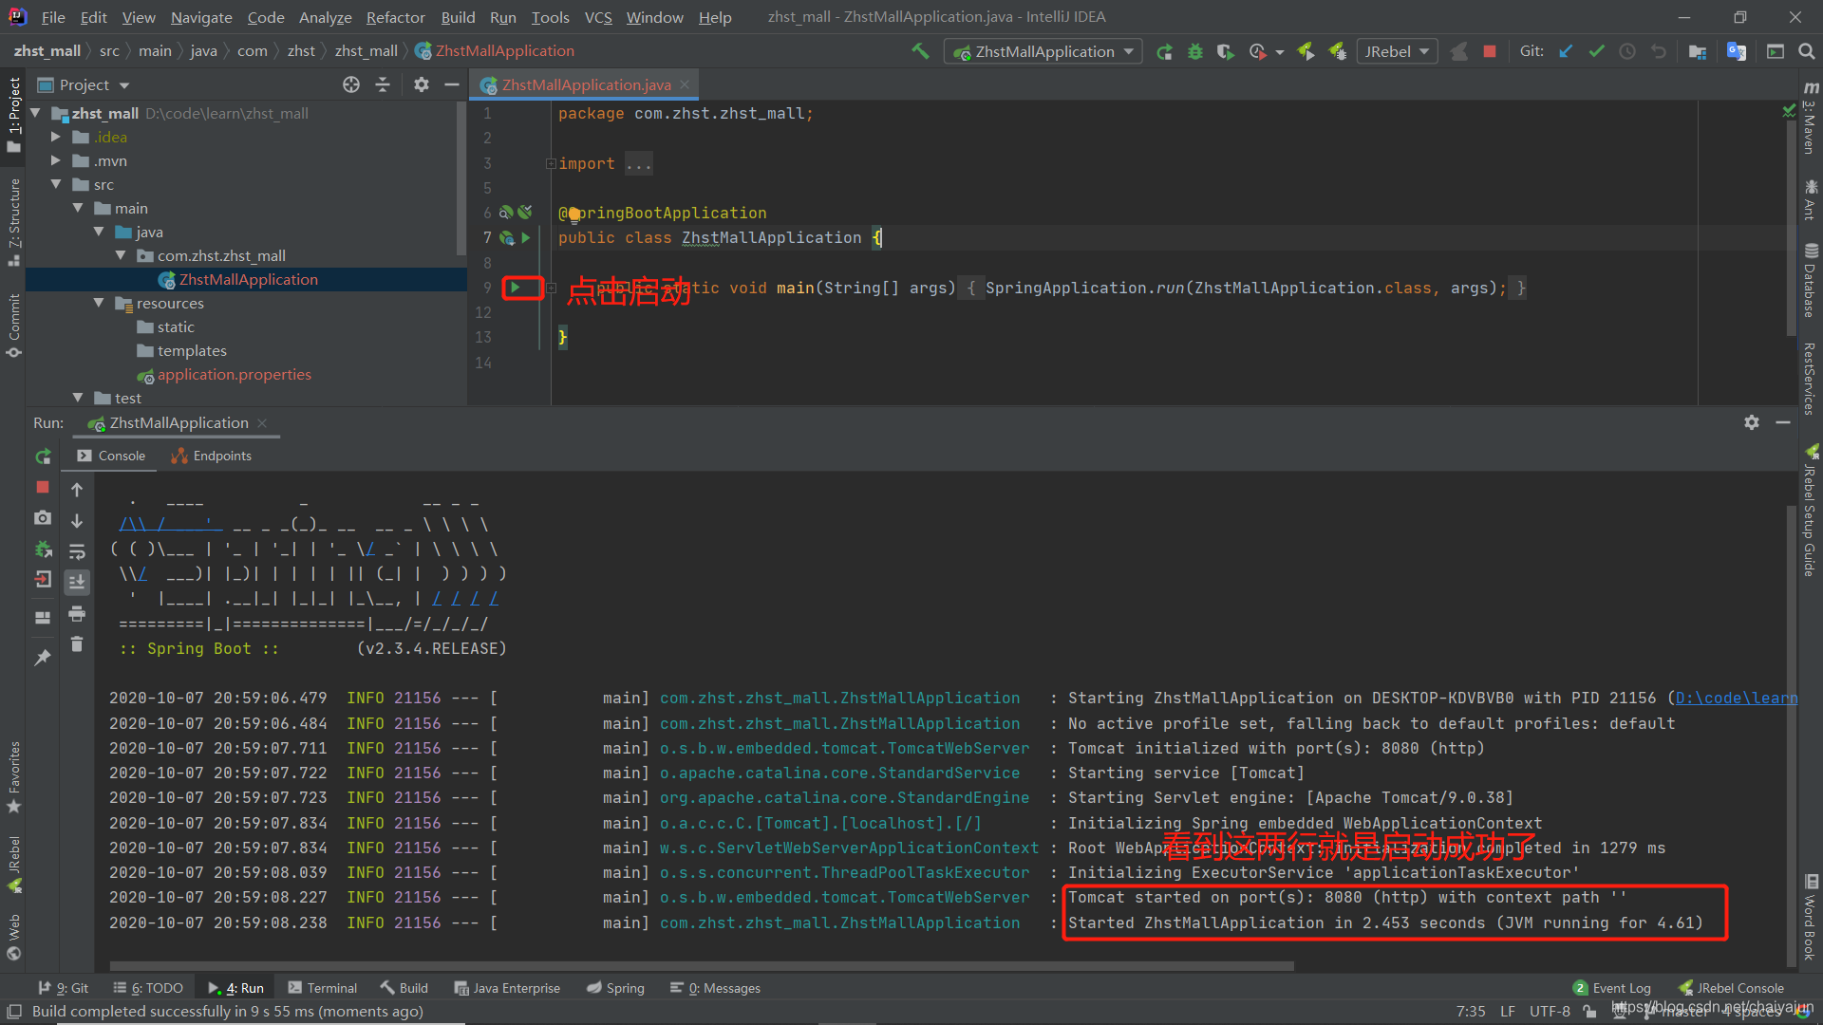1823x1025 pixels.
Task: Collapse the com.zhst.zhst_mall package
Action: pyautogui.click(x=121, y=255)
